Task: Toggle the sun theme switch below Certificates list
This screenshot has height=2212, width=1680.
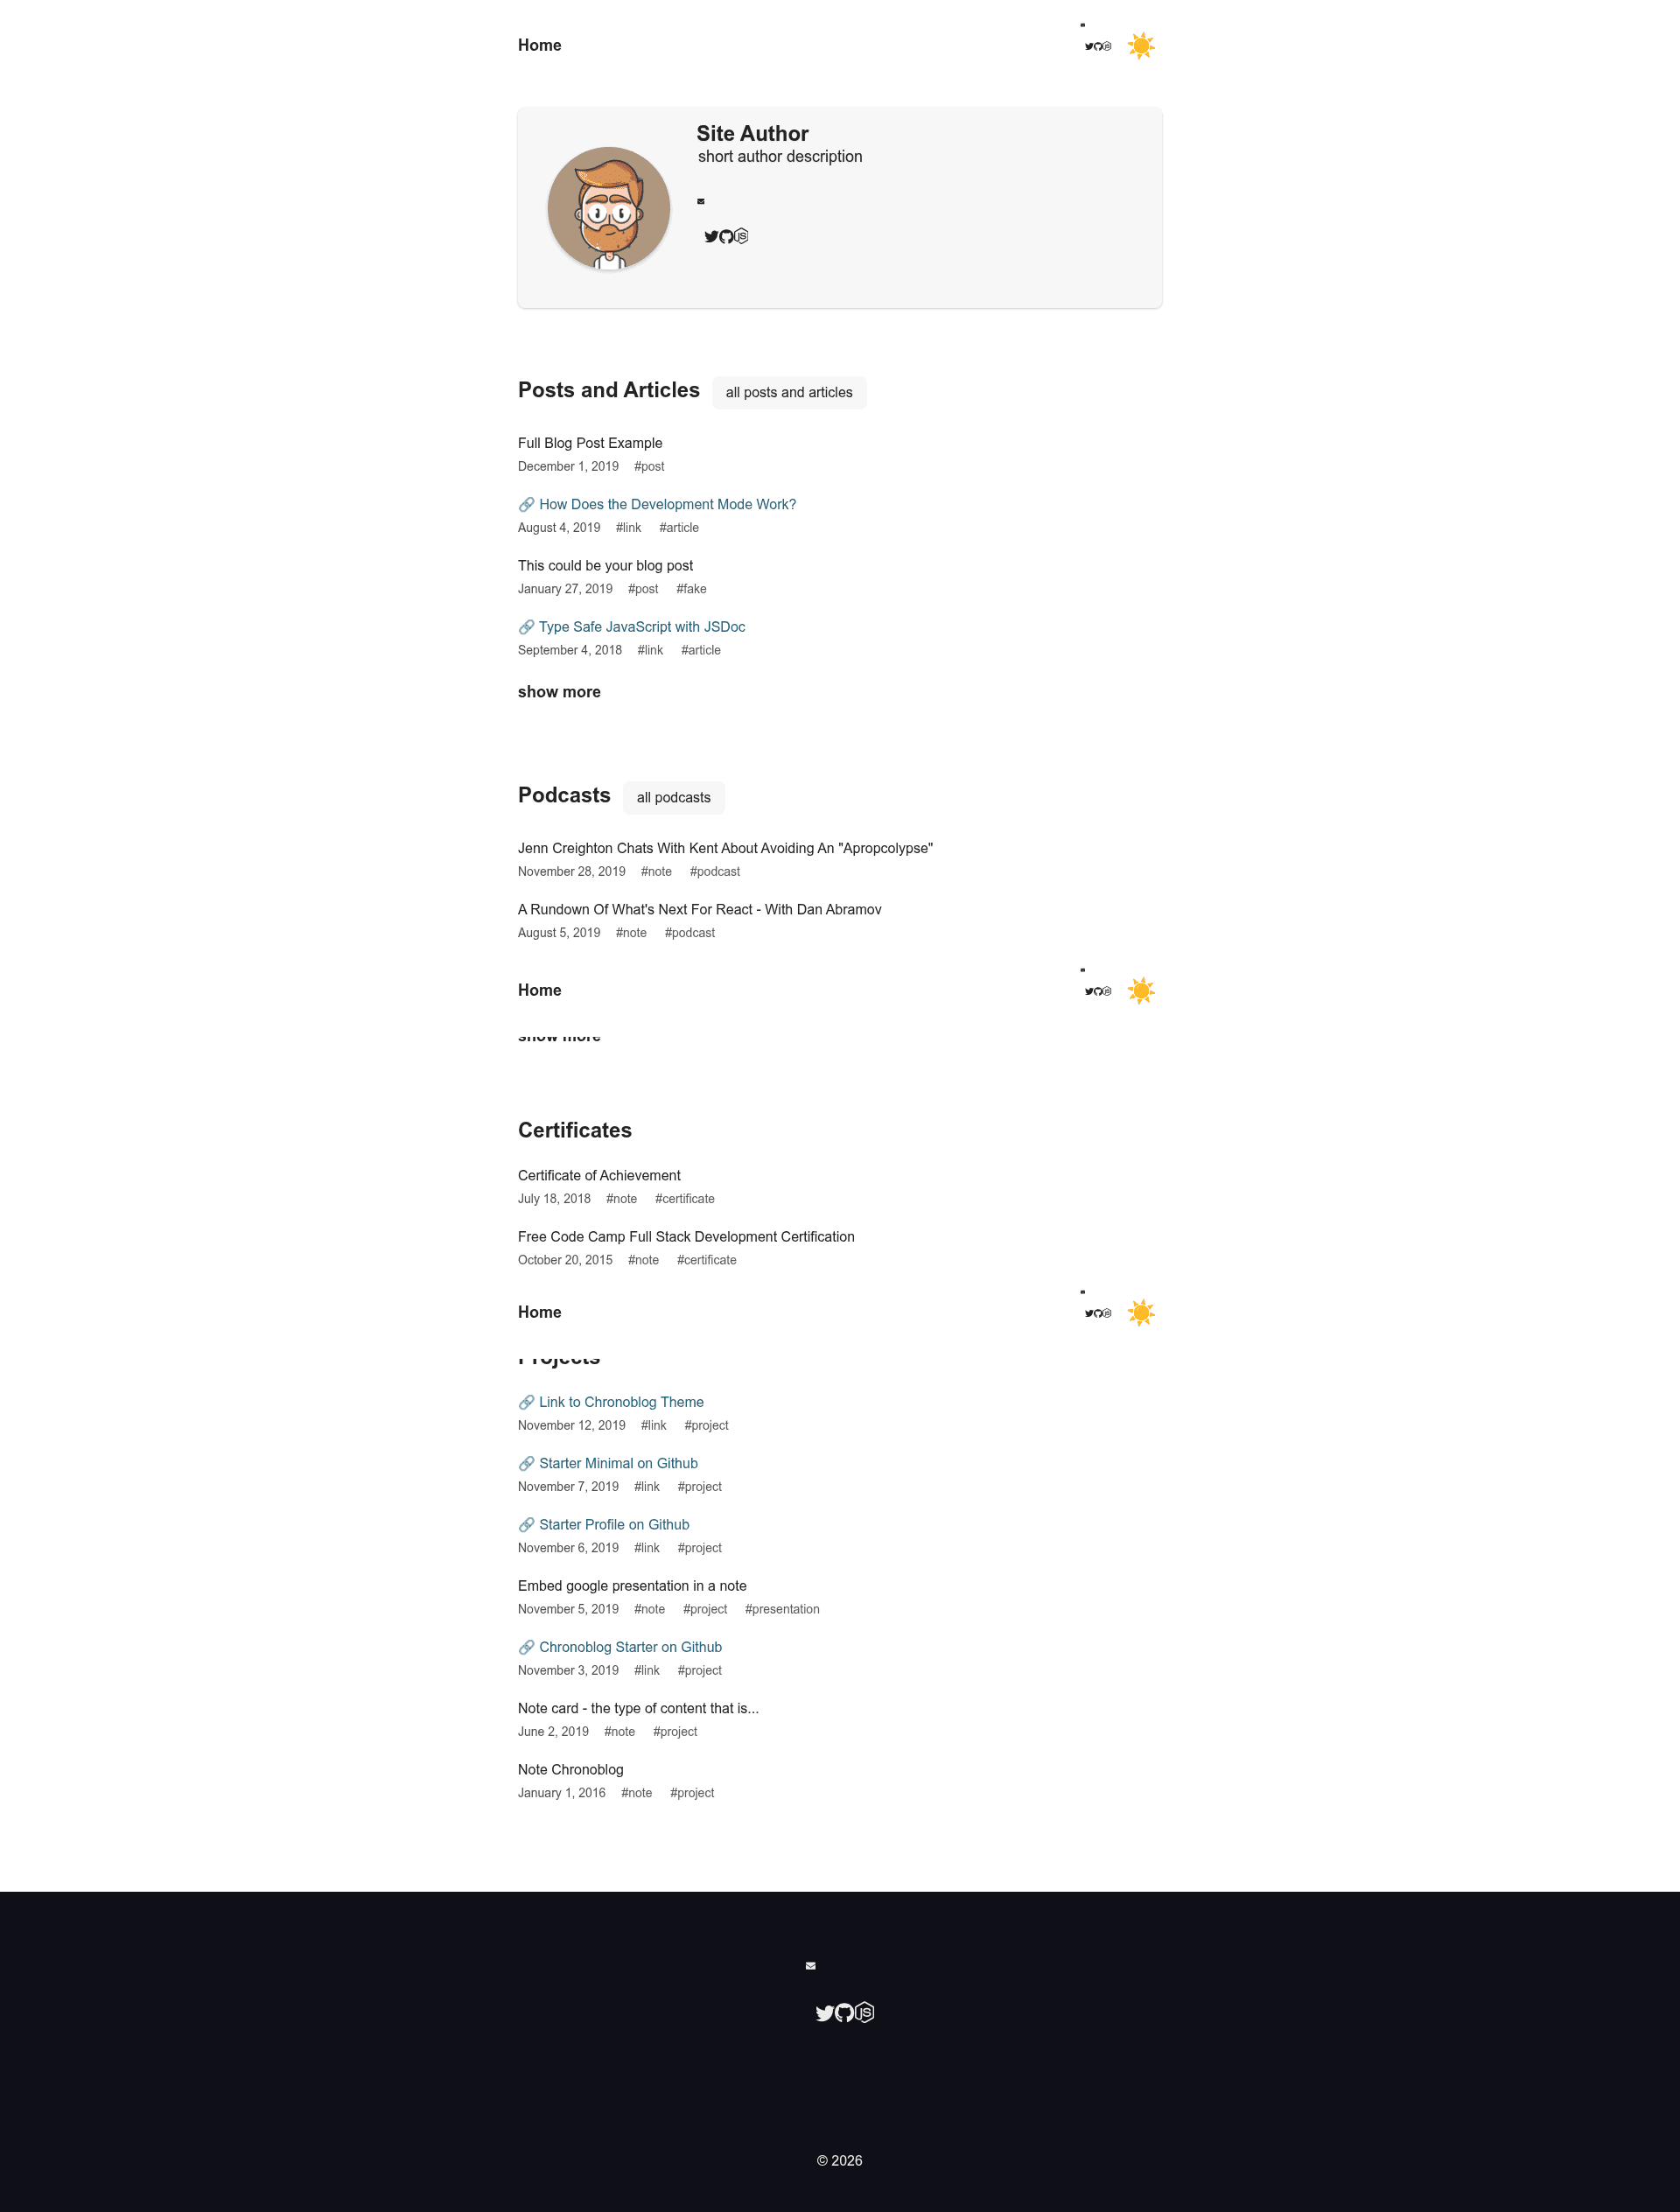Action: [1141, 1313]
